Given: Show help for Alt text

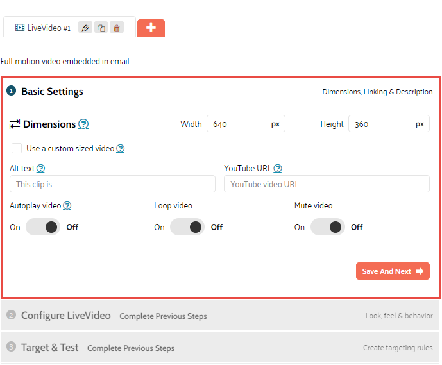Looking at the screenshot, I should coord(41,169).
